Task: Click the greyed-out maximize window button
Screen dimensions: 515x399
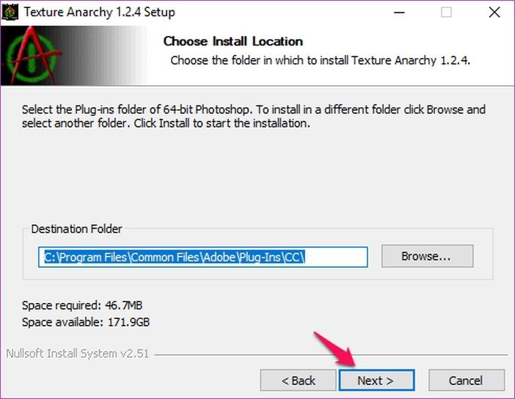Action: [446, 12]
